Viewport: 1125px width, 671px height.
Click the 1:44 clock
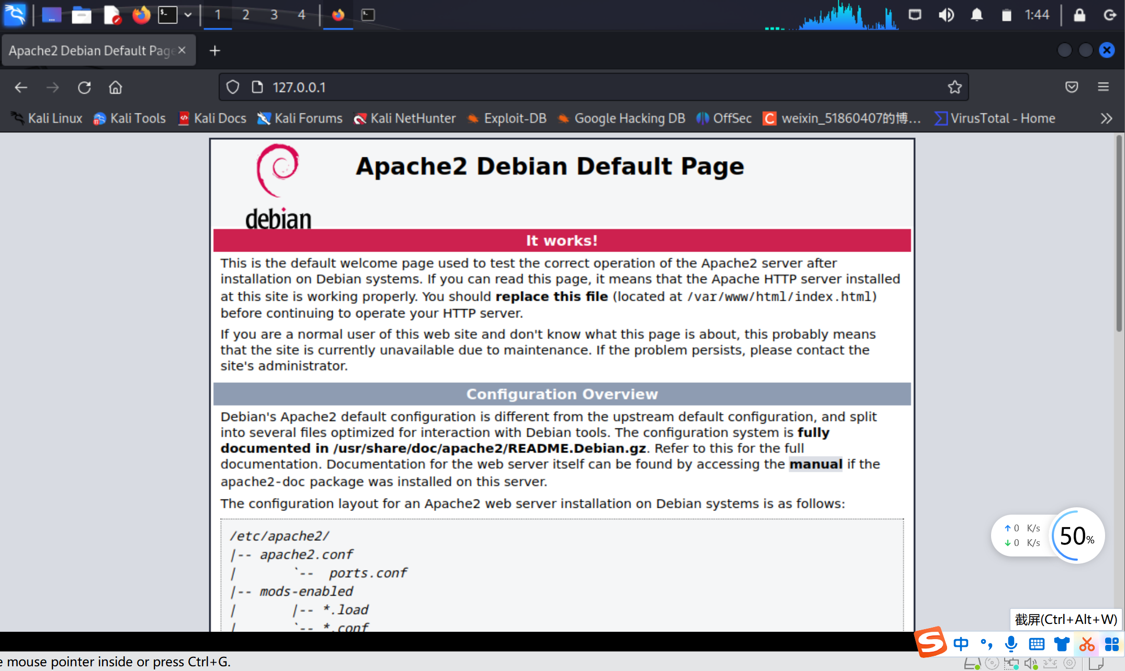coord(1037,15)
